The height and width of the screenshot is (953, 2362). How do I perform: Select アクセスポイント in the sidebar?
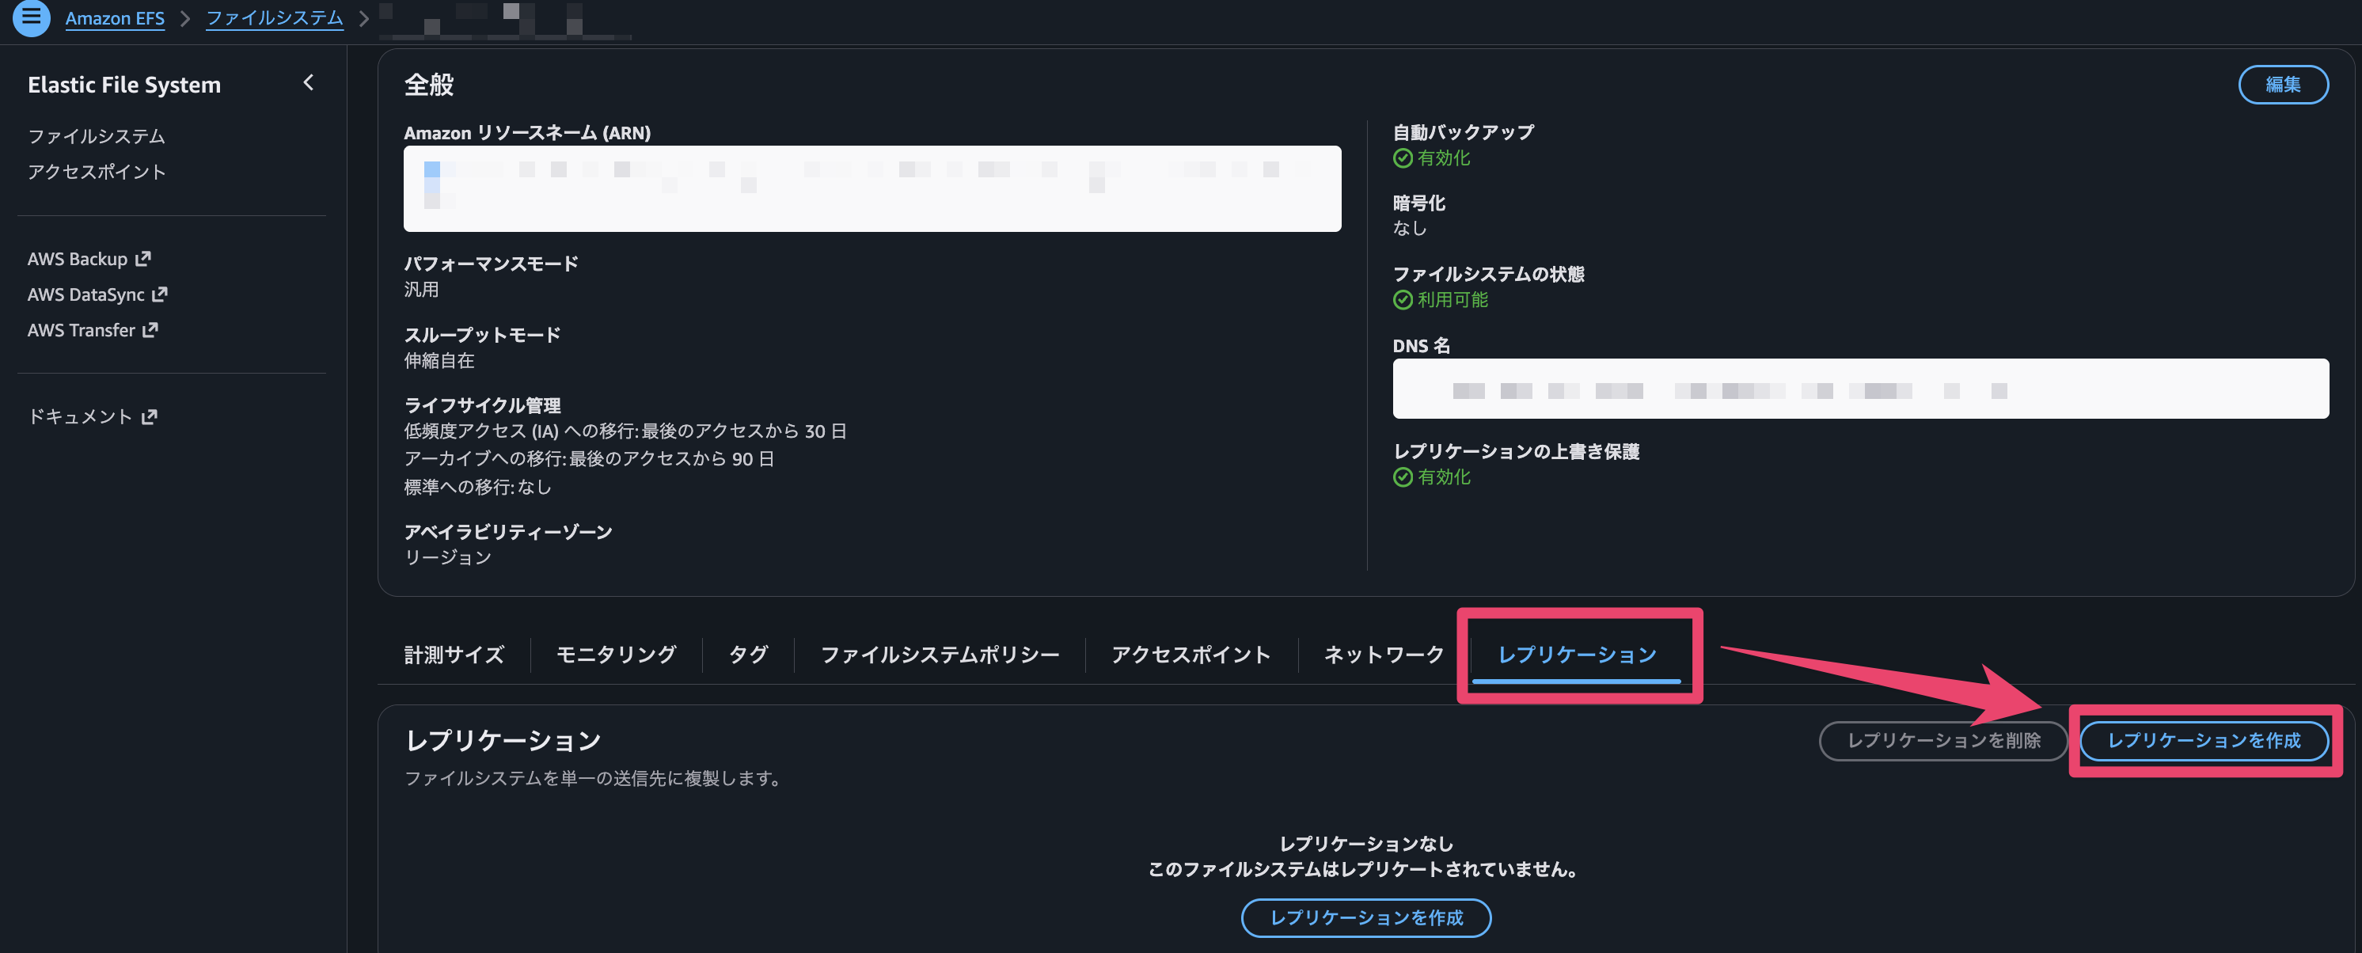tap(97, 172)
